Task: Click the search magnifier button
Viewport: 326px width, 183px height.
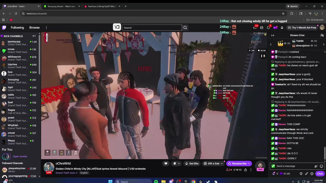Action: 185,28
